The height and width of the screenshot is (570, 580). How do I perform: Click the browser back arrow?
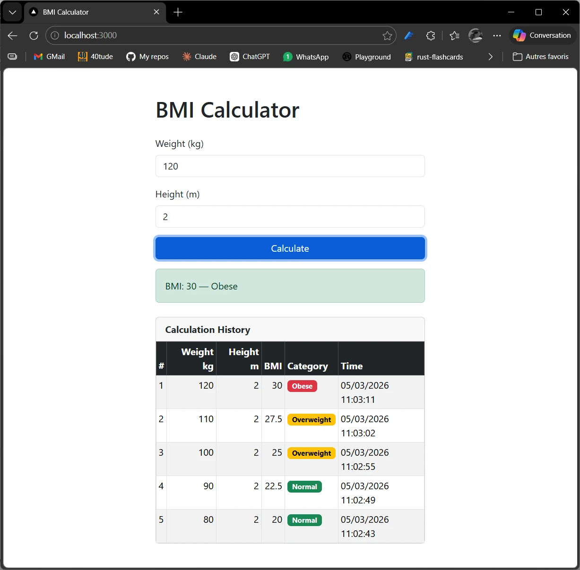tap(13, 35)
